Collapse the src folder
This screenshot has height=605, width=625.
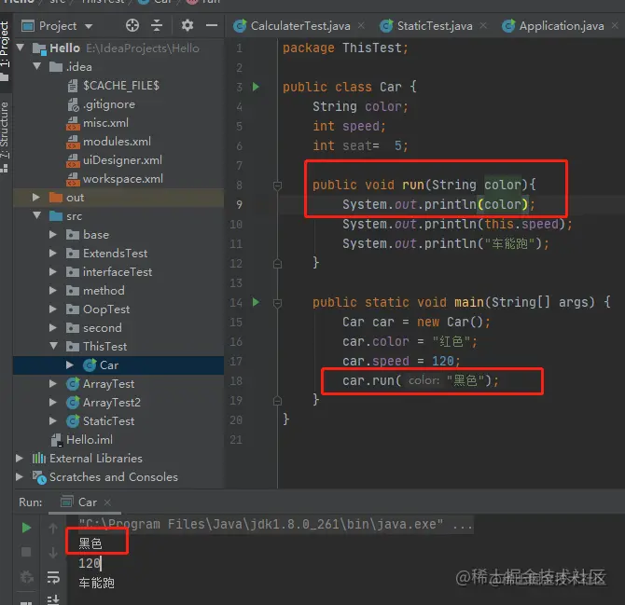click(x=37, y=215)
